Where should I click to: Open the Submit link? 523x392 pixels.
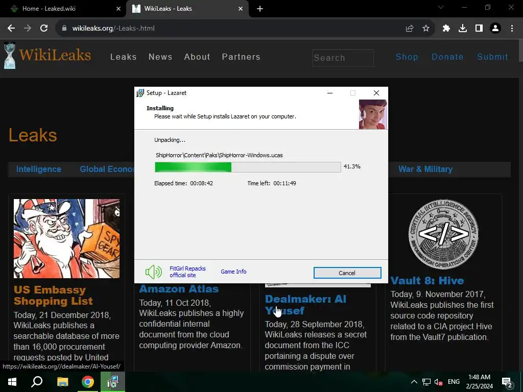pos(493,57)
